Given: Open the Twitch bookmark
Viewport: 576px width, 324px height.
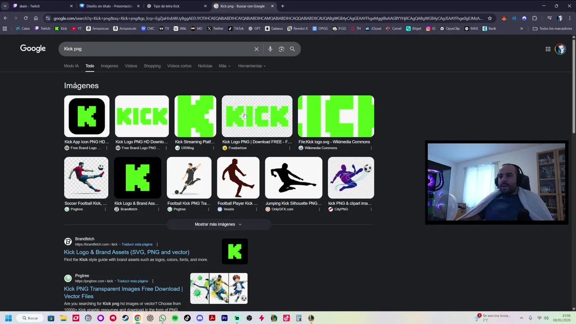Looking at the screenshot, I should (43, 28).
